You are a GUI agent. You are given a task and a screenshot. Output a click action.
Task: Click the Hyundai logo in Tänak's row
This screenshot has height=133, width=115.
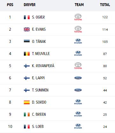pos(78,41)
